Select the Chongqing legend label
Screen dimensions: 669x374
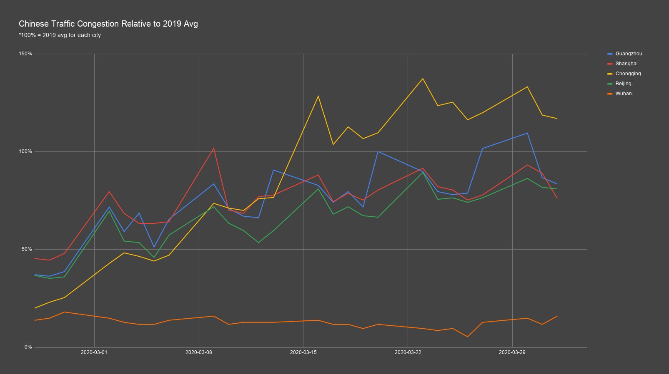[628, 74]
